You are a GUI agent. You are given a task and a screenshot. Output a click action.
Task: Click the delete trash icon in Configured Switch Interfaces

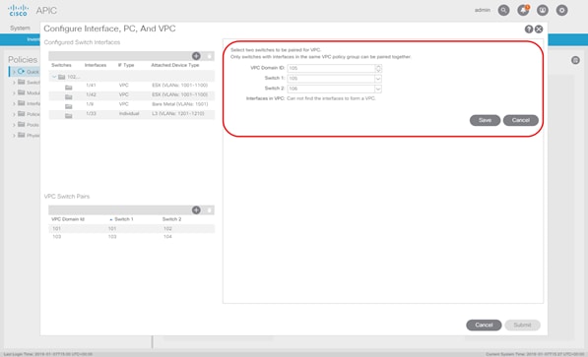(209, 56)
